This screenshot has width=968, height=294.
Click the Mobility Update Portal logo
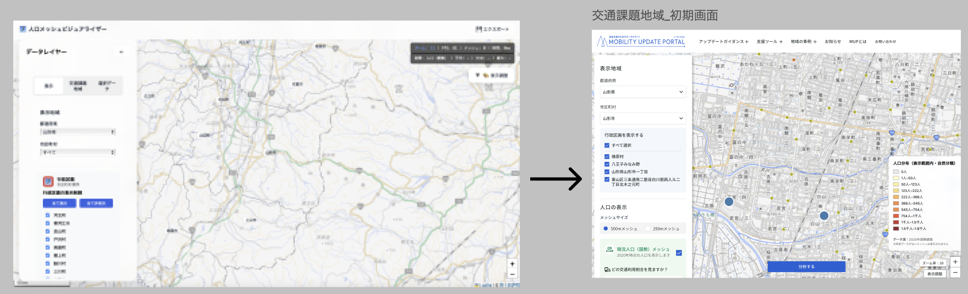pyautogui.click(x=641, y=41)
